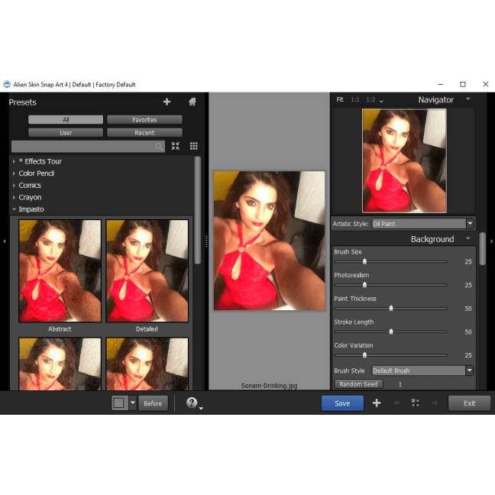495x495 pixels.
Task: Adjust the Color Variation slider
Action: [364, 355]
